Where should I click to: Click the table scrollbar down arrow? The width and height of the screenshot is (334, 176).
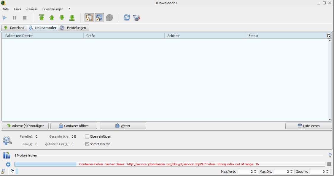[330, 120]
